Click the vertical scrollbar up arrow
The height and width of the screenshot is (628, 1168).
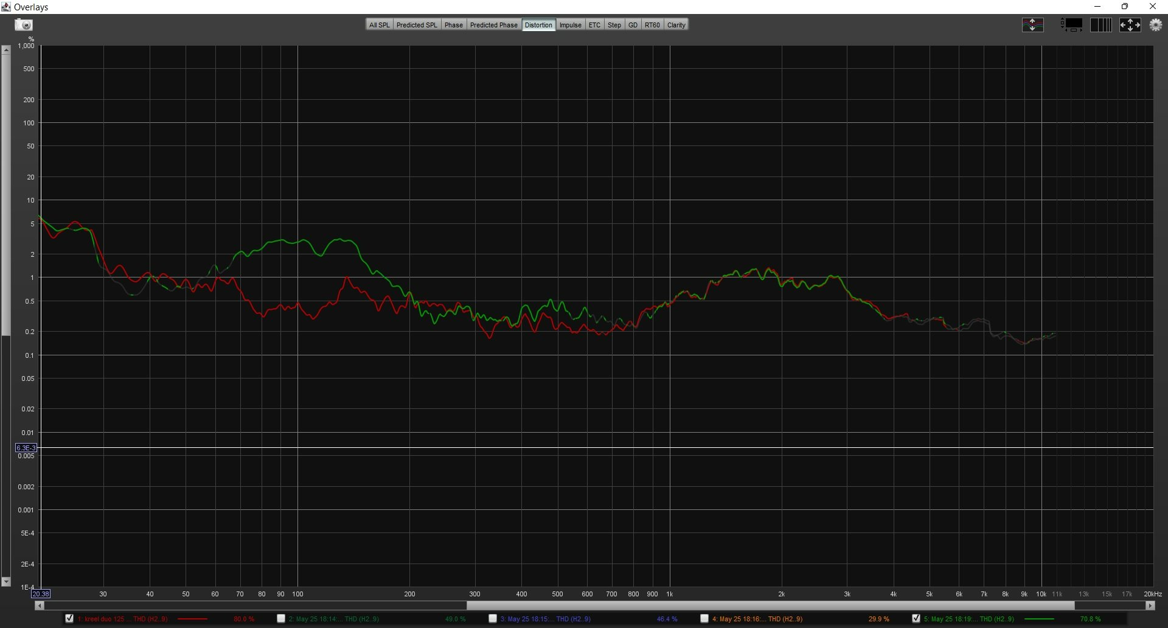[x=6, y=50]
